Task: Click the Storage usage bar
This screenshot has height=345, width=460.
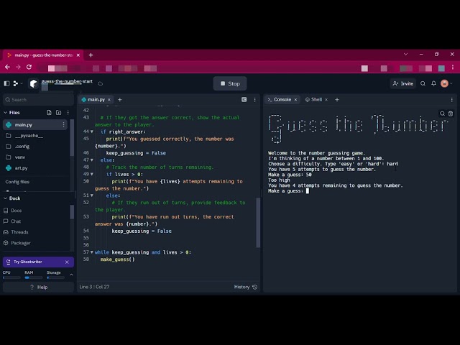Action: click(55, 277)
